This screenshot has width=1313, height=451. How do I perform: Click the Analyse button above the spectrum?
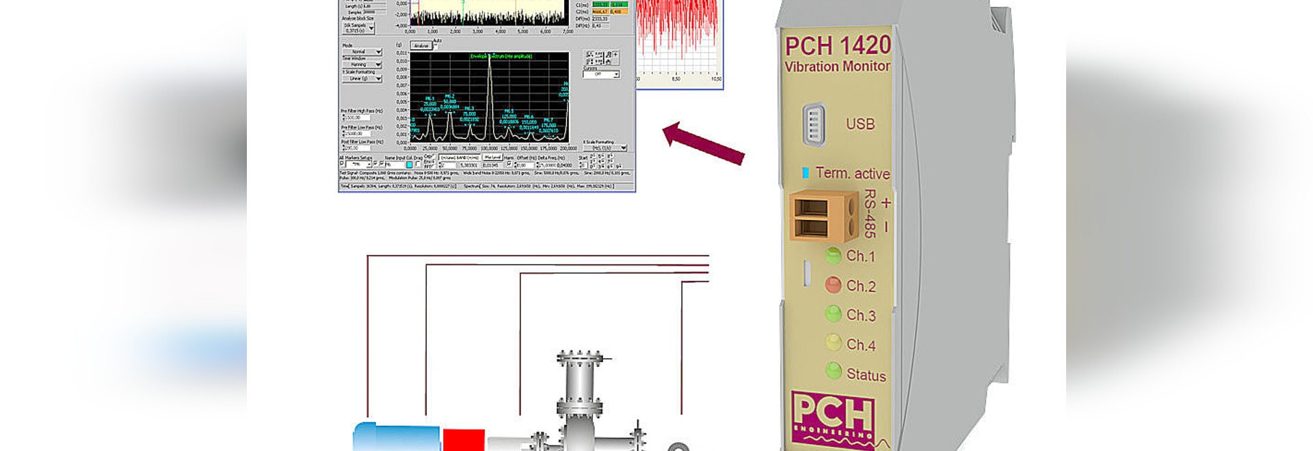pyautogui.click(x=421, y=45)
